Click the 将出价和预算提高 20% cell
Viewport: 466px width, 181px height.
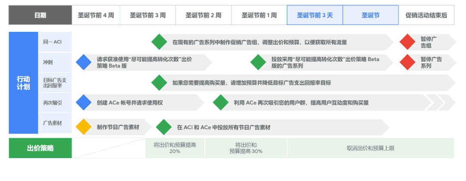pyautogui.click(x=175, y=148)
